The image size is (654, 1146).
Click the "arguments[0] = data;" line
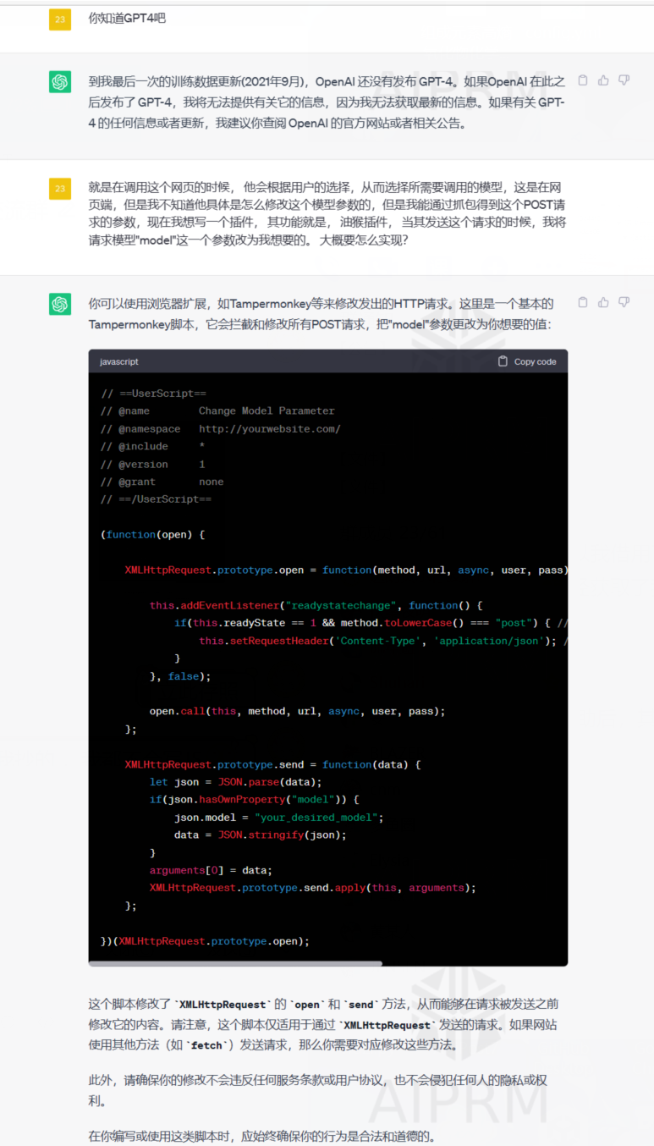click(211, 871)
